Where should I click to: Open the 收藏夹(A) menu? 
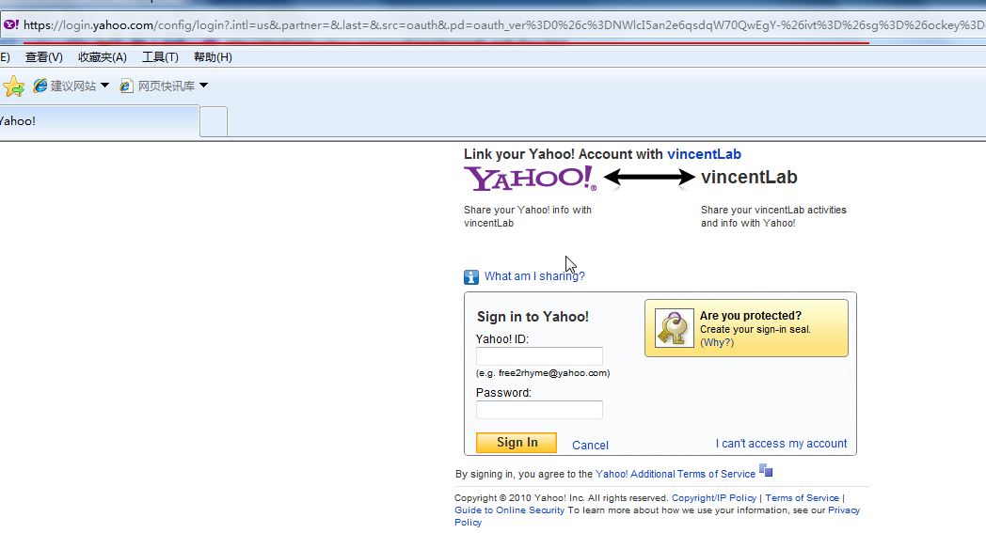(x=102, y=57)
